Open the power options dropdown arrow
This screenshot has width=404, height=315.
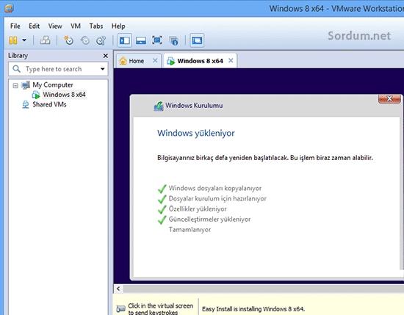24,40
